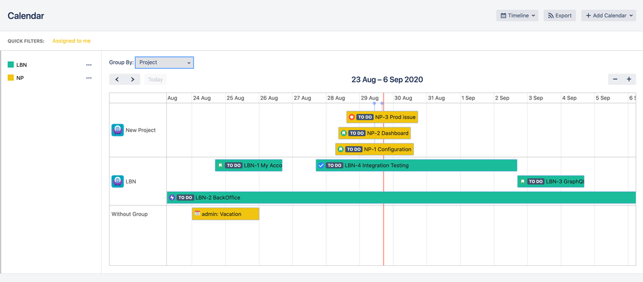Open the admin: Vacation event
643x282 pixels.
coord(225,214)
